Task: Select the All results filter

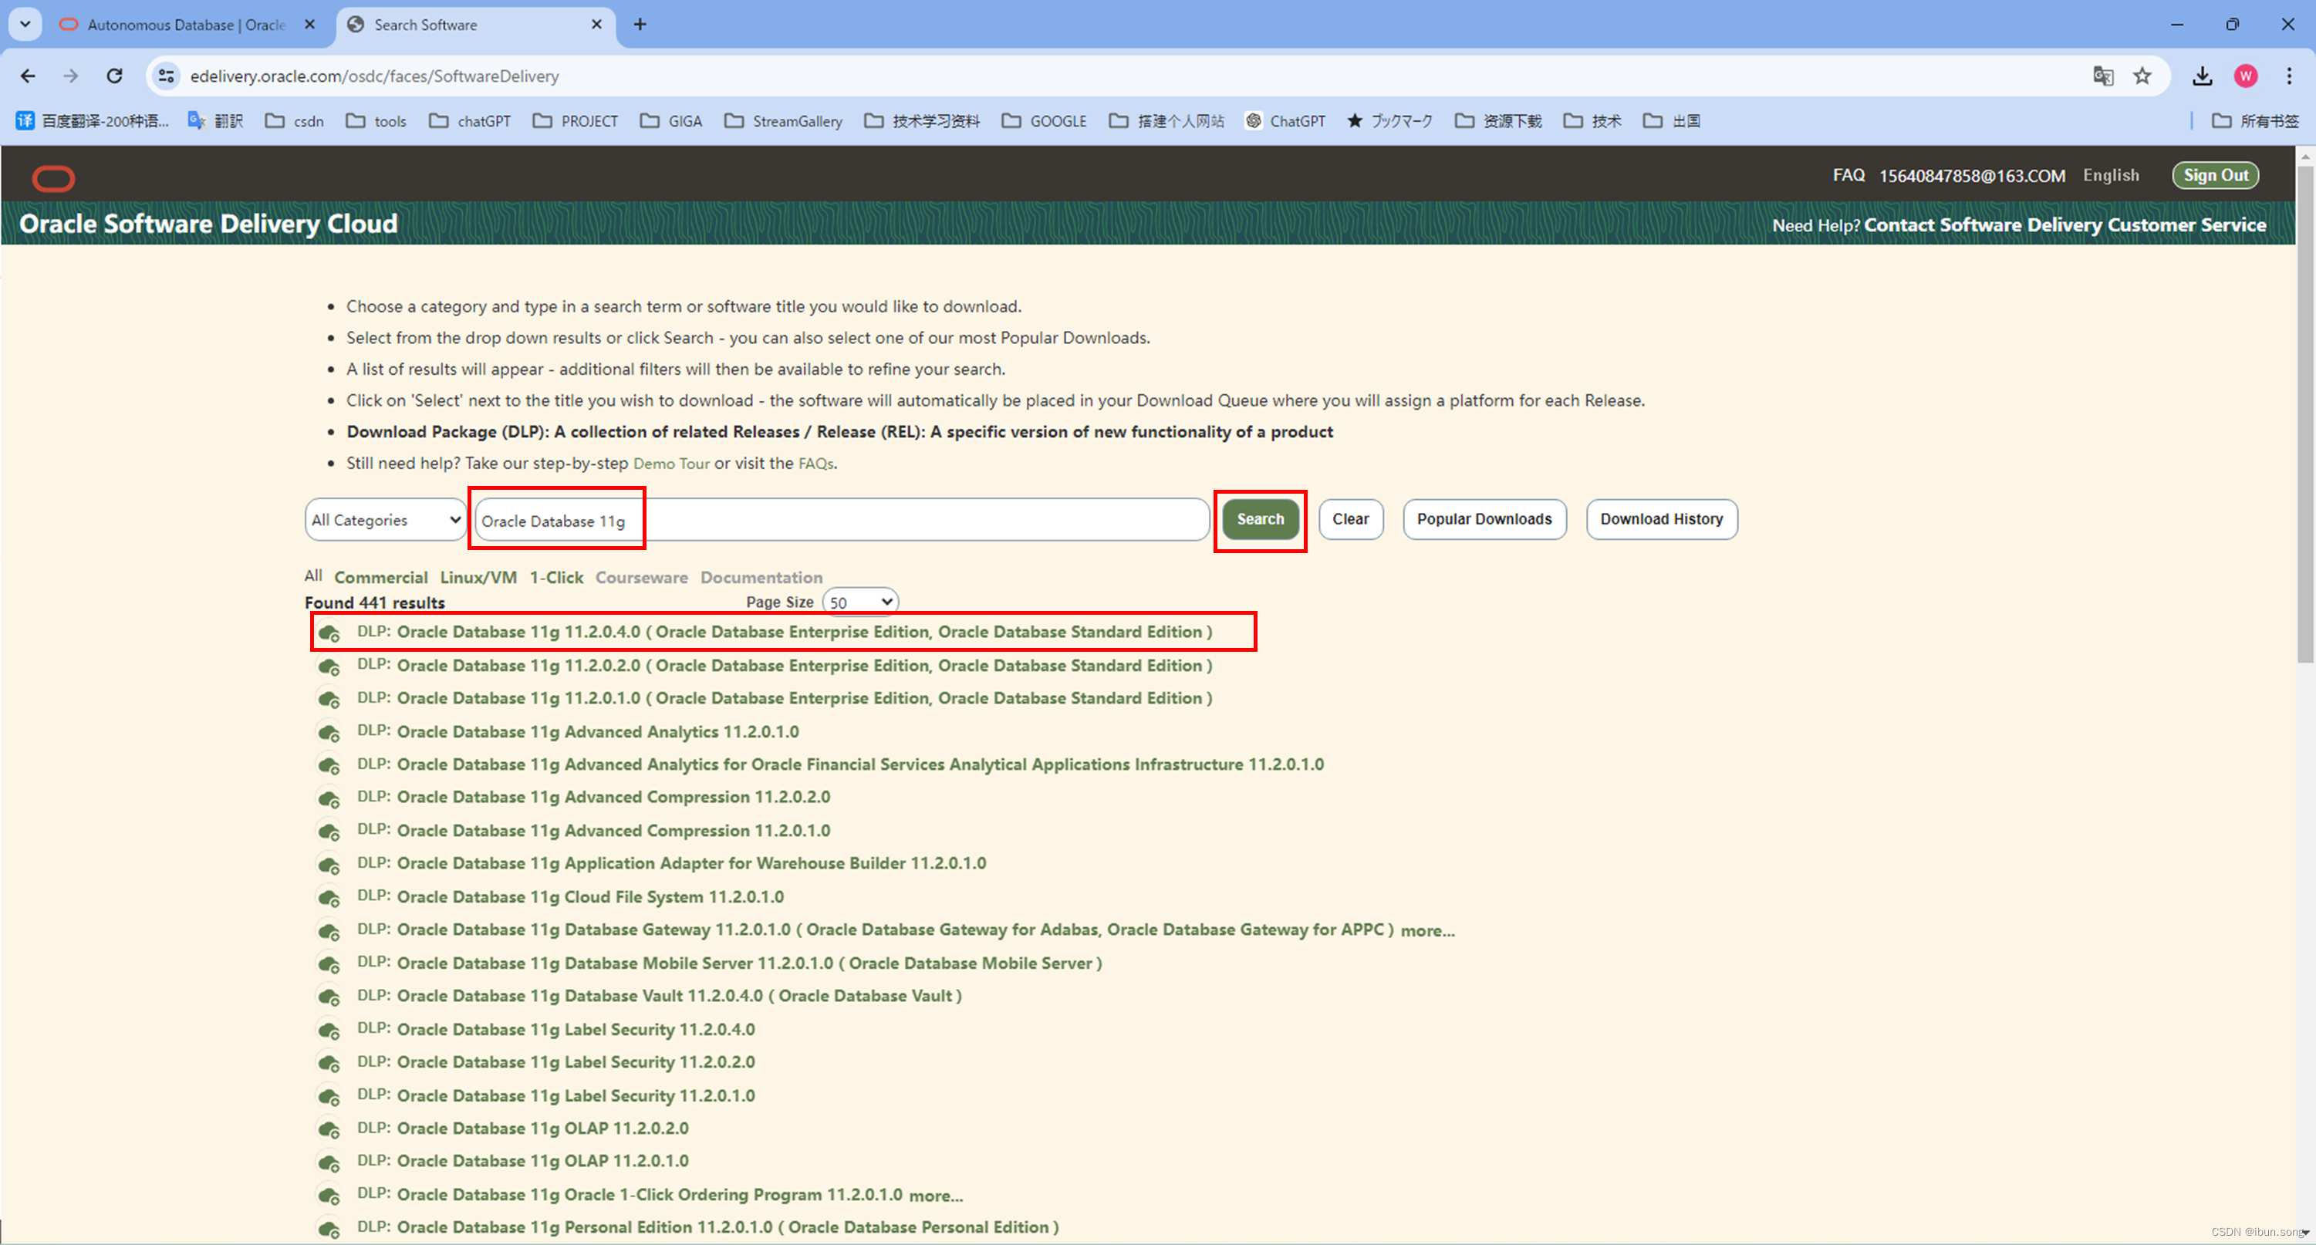Action: click(x=313, y=575)
